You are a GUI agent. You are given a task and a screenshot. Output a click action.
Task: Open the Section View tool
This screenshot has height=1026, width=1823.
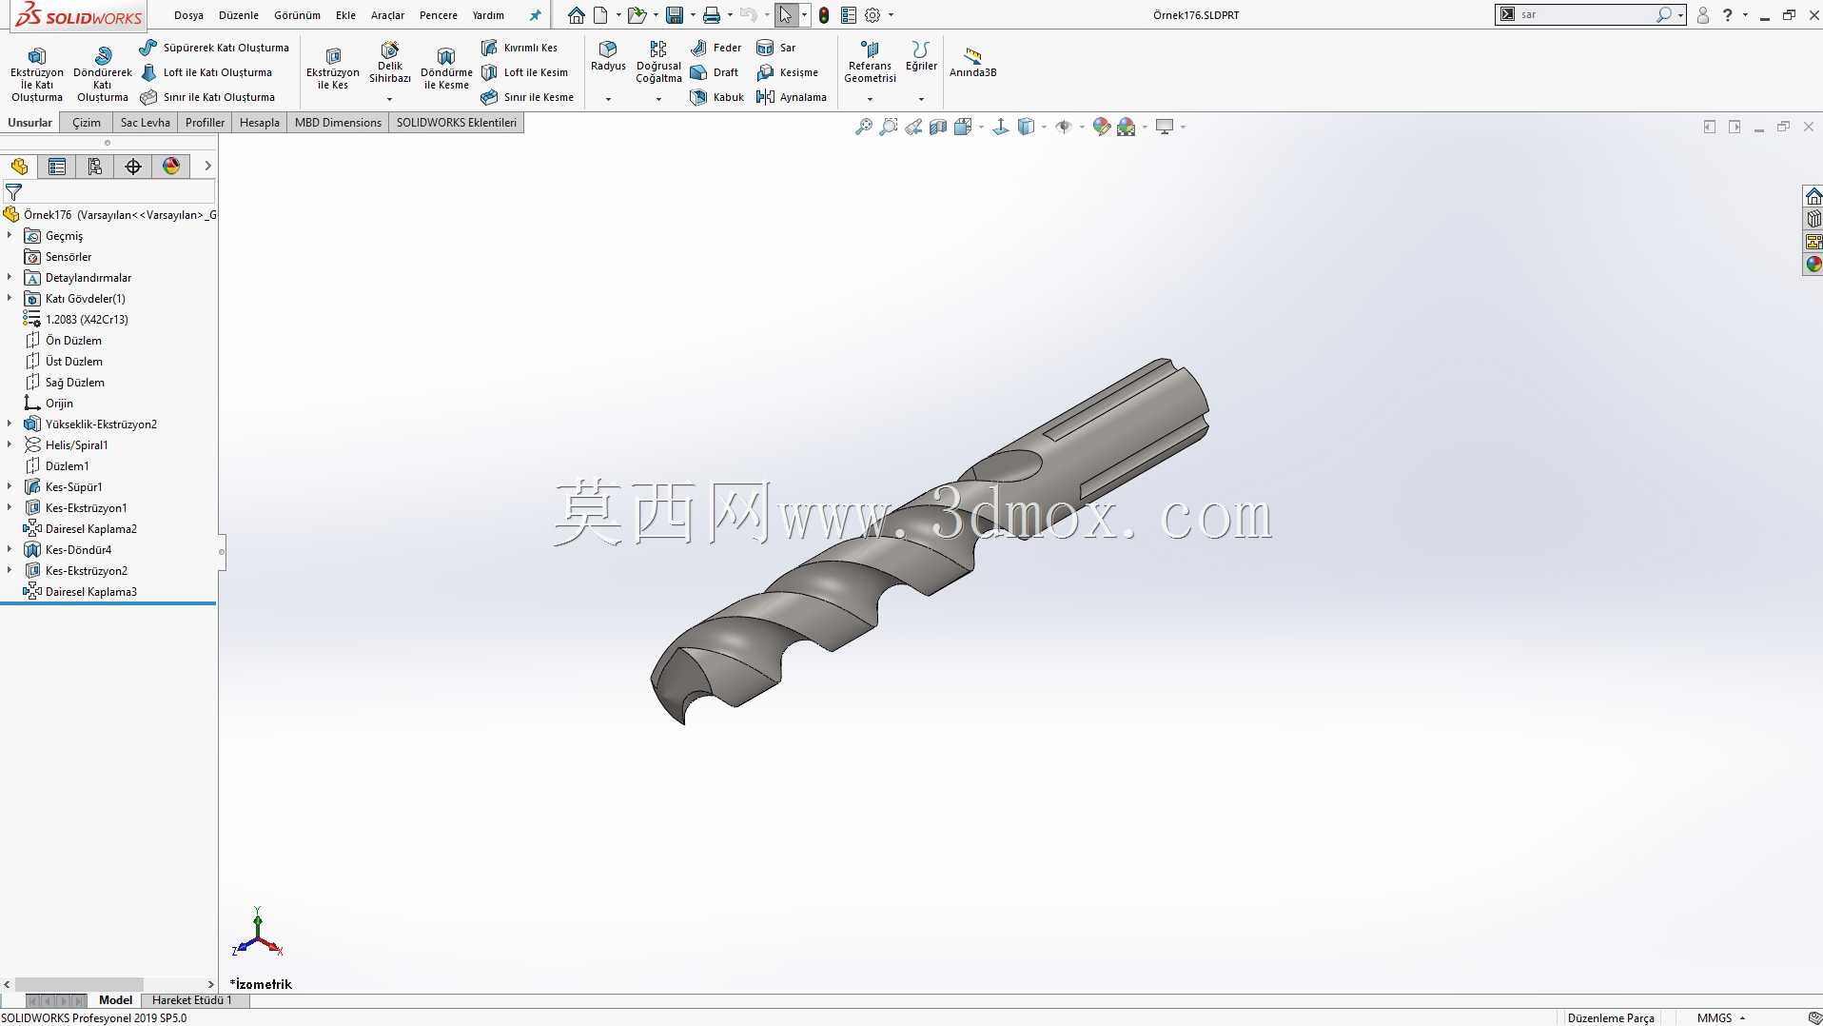(x=938, y=127)
